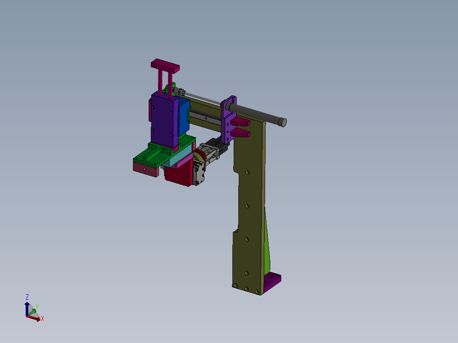Select the blue block behind the purple block
The width and height of the screenshot is (458, 343).
(184, 116)
